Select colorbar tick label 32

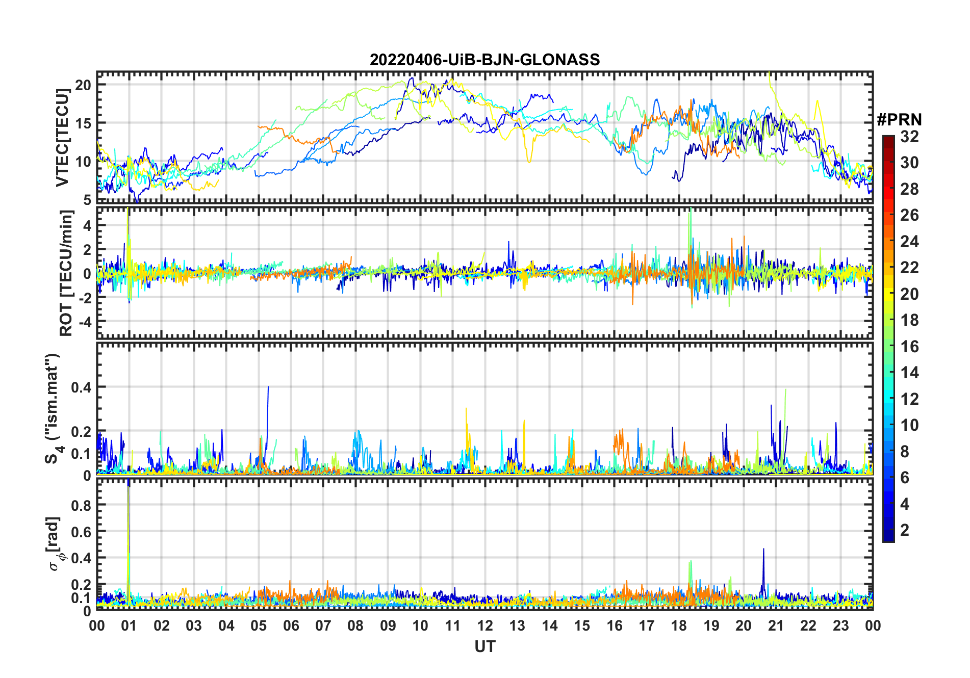point(909,137)
